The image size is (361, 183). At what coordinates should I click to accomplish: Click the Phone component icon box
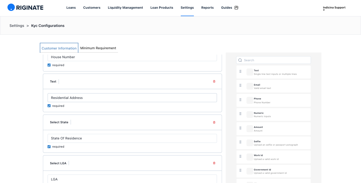click(250, 100)
